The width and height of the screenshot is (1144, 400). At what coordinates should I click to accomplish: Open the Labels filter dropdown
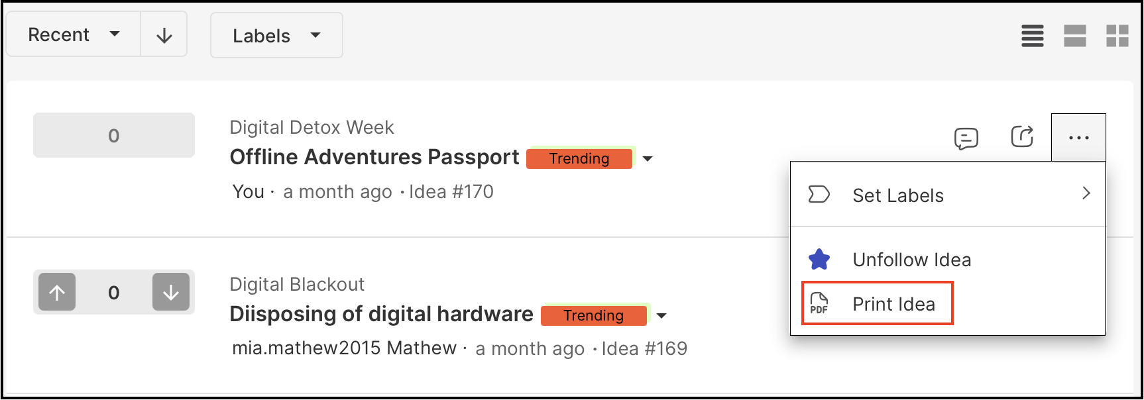click(x=276, y=35)
